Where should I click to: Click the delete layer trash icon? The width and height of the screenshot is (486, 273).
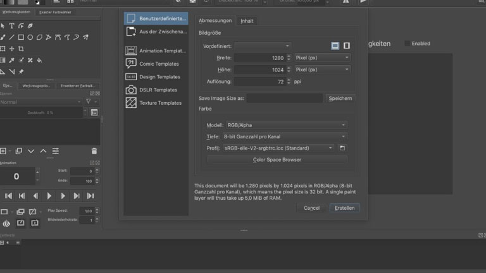click(x=94, y=151)
